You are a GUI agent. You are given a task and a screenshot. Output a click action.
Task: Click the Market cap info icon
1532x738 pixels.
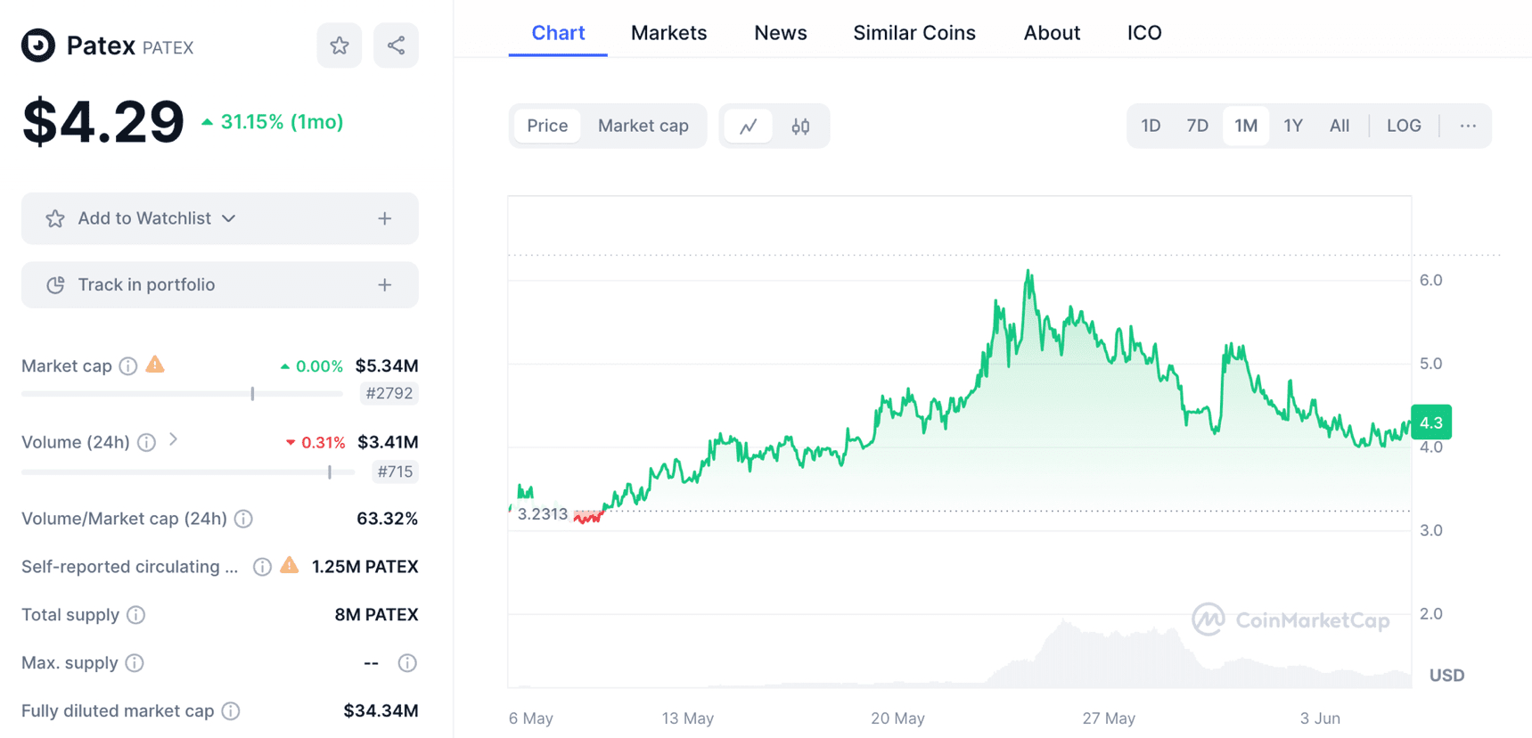click(128, 366)
